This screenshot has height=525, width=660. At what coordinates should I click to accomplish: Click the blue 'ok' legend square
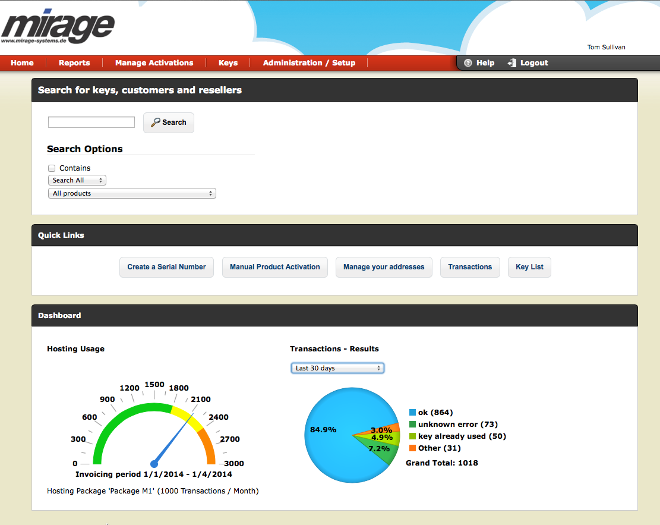tap(412, 413)
